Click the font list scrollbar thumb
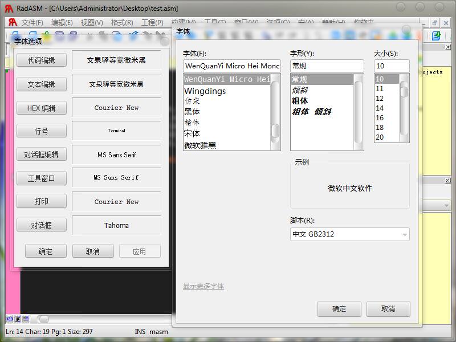Viewport: 456px width, 342px height. pyautogui.click(x=275, y=131)
